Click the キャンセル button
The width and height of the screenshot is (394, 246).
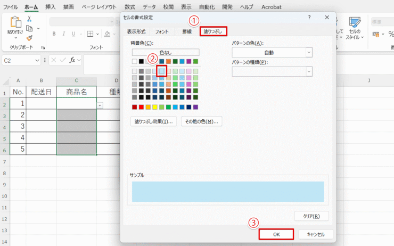316,234
